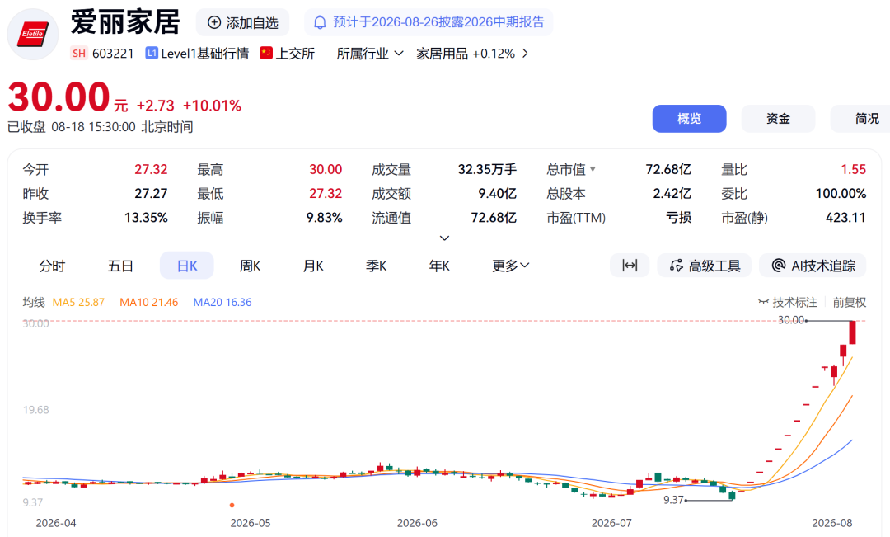
Task: Open AI技术追踪 tracking
Action: coord(813,266)
